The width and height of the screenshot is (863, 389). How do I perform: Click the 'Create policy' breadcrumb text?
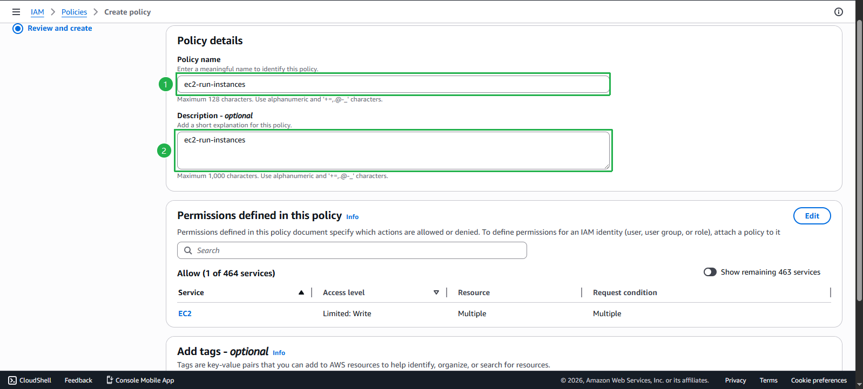click(127, 12)
